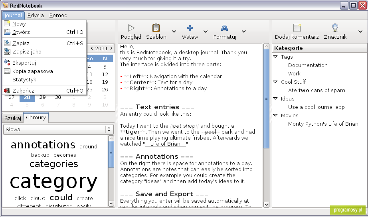The height and width of the screenshot is (217, 368).
Task: Click the editor vertical scrollbar thumb
Action: (266, 99)
